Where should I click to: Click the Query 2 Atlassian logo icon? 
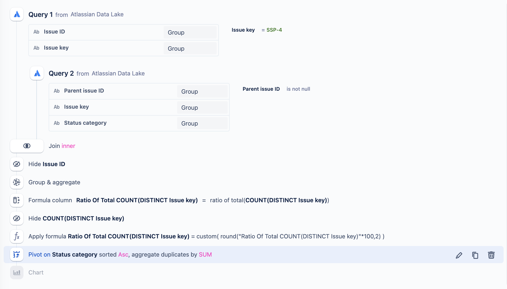pyautogui.click(x=37, y=73)
